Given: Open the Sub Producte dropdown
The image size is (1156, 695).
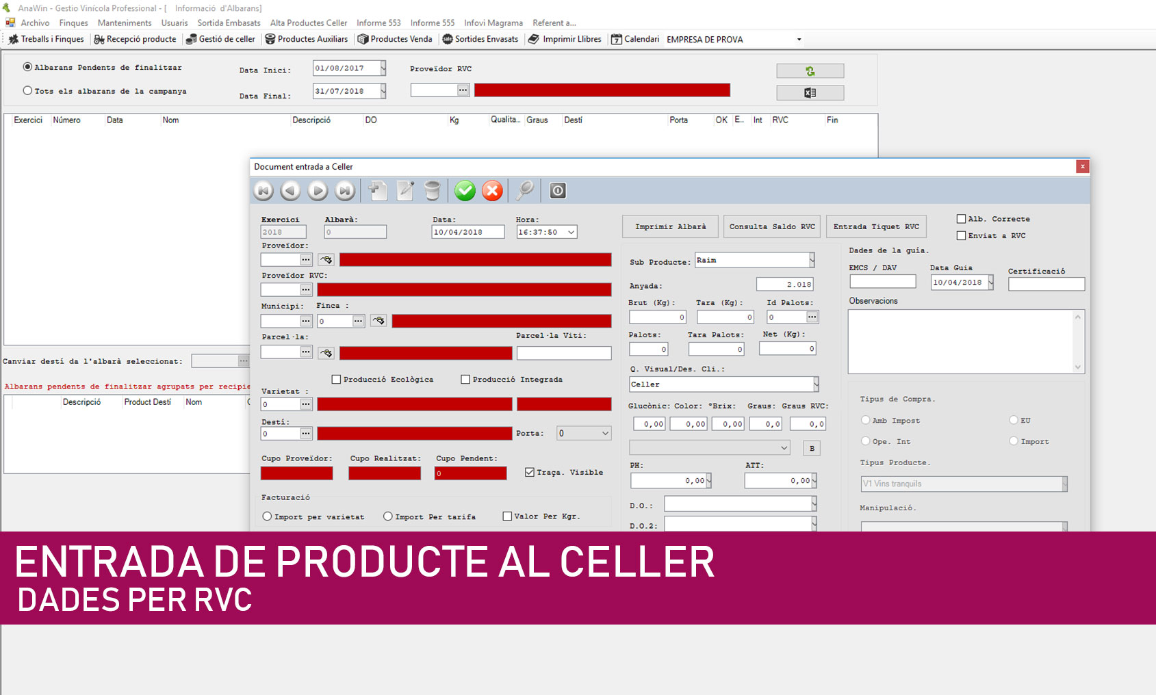Looking at the screenshot, I should tap(812, 260).
